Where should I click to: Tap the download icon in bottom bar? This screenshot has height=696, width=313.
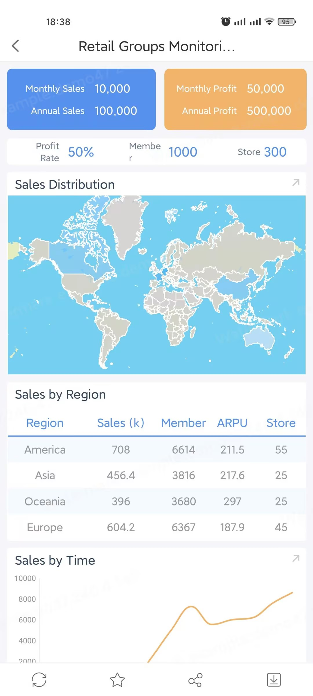pyautogui.click(x=274, y=680)
